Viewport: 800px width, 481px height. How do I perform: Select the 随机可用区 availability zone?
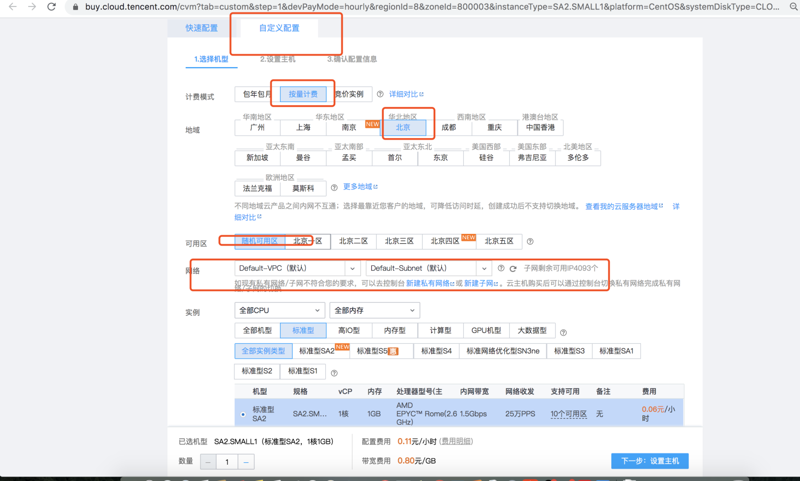[x=260, y=241]
